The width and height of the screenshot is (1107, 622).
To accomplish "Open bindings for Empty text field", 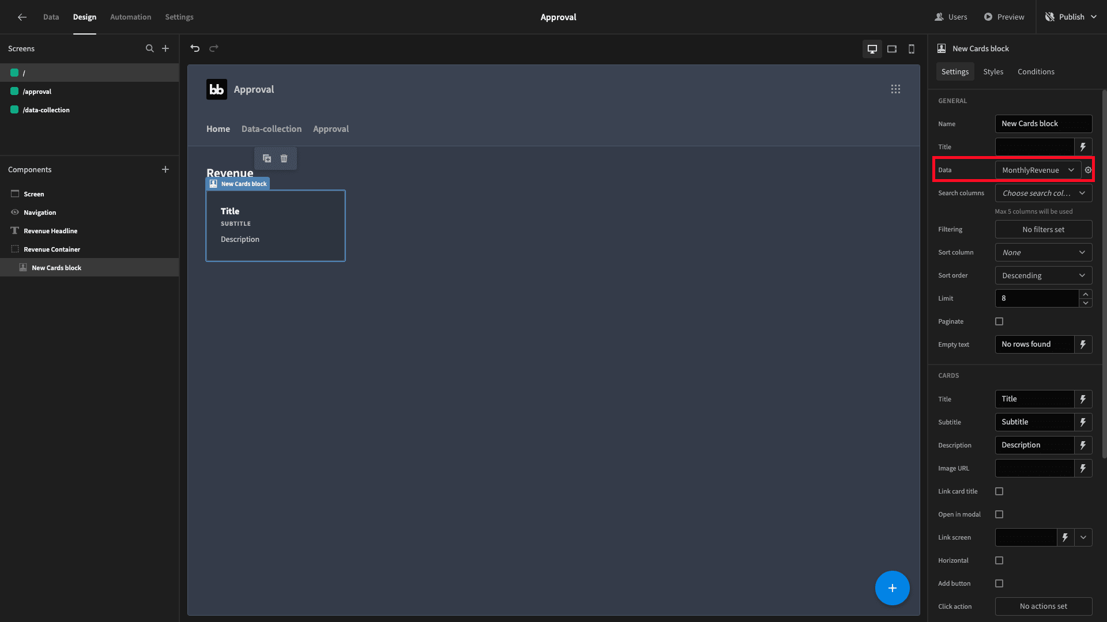I will tap(1083, 344).
